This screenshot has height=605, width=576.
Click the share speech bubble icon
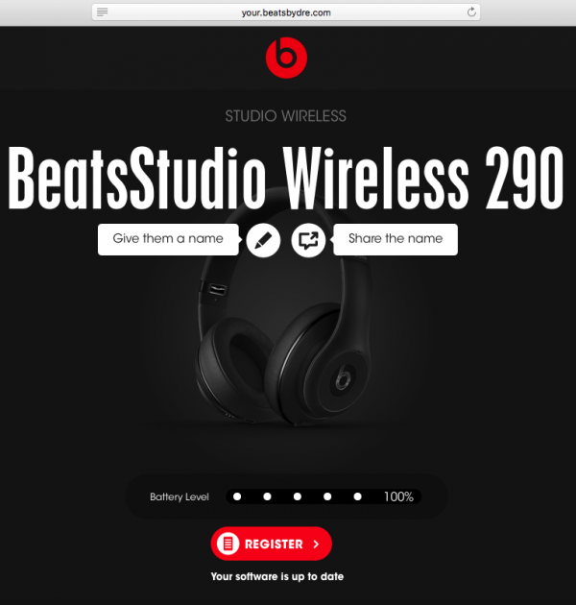pos(308,240)
